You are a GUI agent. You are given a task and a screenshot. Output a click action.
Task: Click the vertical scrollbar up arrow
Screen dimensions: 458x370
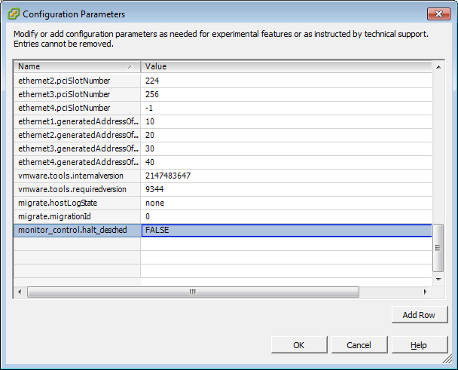click(438, 67)
